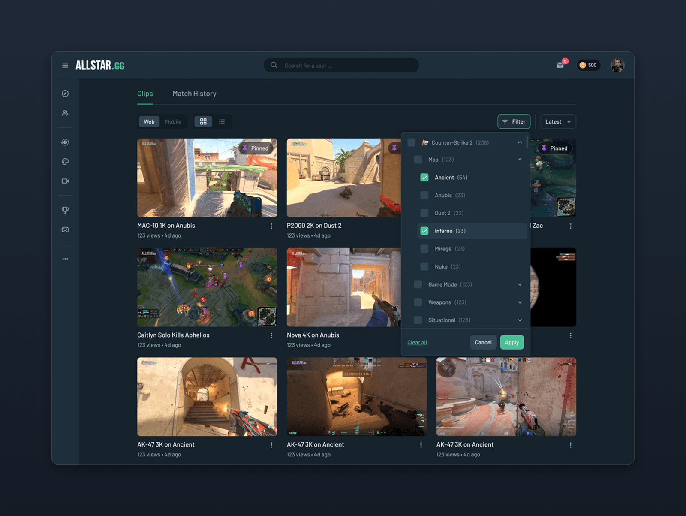The height and width of the screenshot is (516, 686).
Task: Click the Filter button
Action: point(514,121)
